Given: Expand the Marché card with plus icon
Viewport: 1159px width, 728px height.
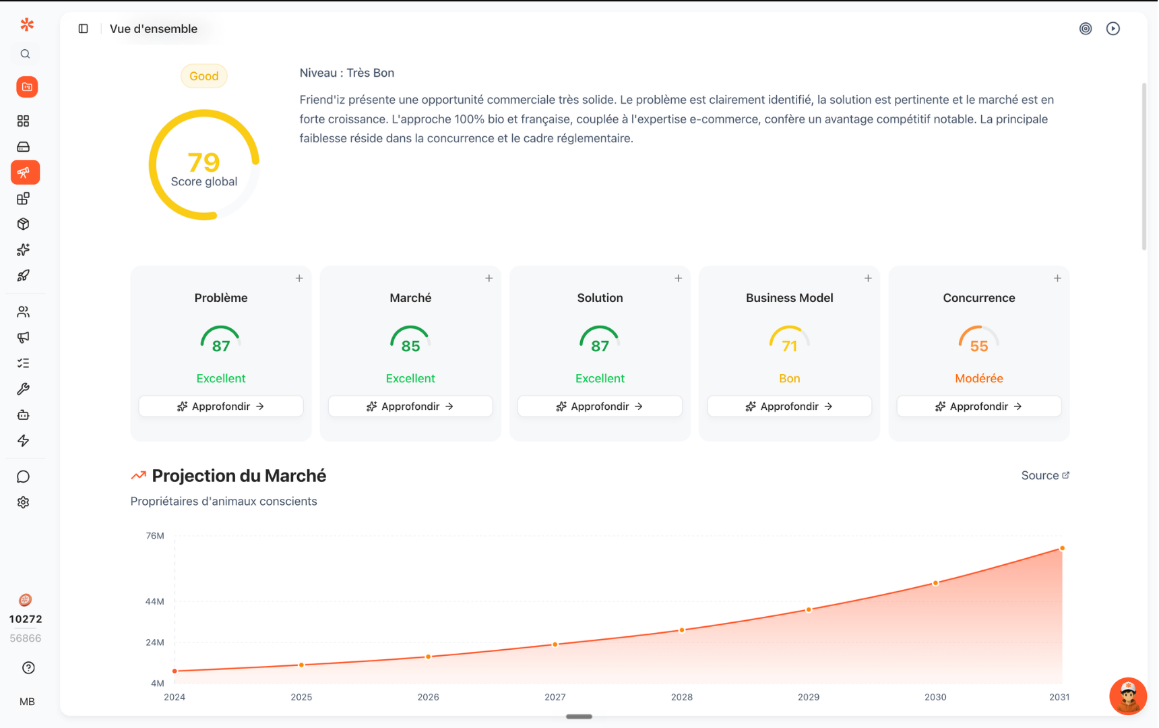Looking at the screenshot, I should [x=489, y=278].
